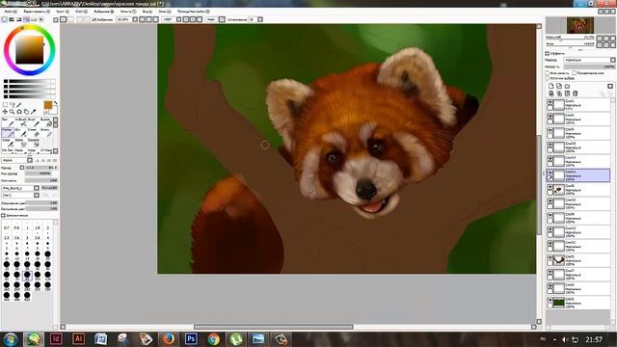Viewport: 617px width, 347px height.
Task: Select the magic wand tool
Action: click(x=19, y=105)
